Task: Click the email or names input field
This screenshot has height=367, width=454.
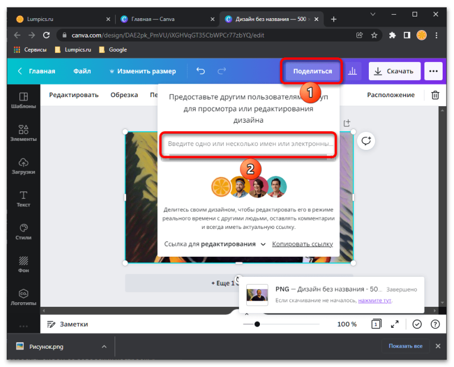Action: coord(249,144)
